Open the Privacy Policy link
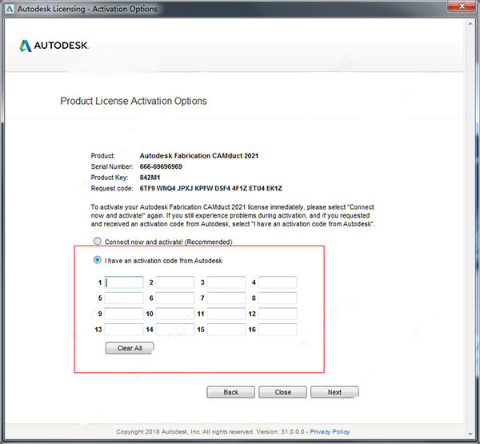 click(330, 432)
